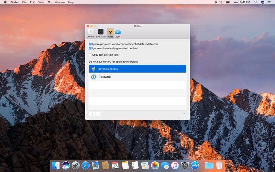The image size is (275, 172).
Task: Open the Go menu
Action: point(50,2)
